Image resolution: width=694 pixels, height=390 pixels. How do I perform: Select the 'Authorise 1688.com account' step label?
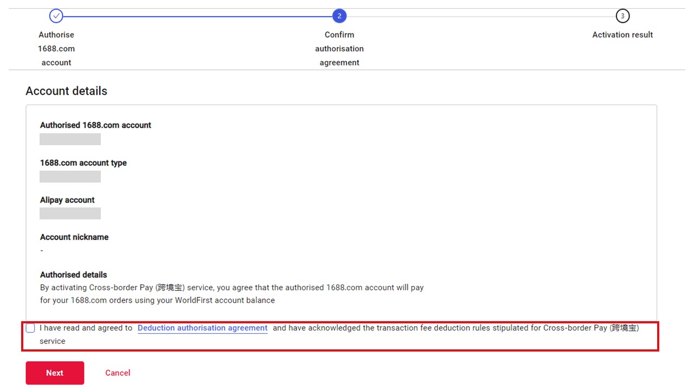(x=56, y=49)
